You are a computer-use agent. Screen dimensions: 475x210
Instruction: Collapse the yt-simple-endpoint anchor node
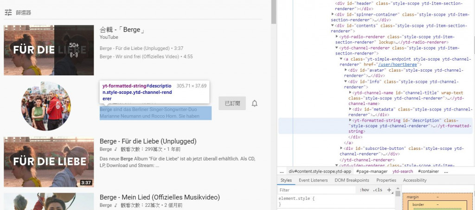pyautogui.click(x=341, y=59)
